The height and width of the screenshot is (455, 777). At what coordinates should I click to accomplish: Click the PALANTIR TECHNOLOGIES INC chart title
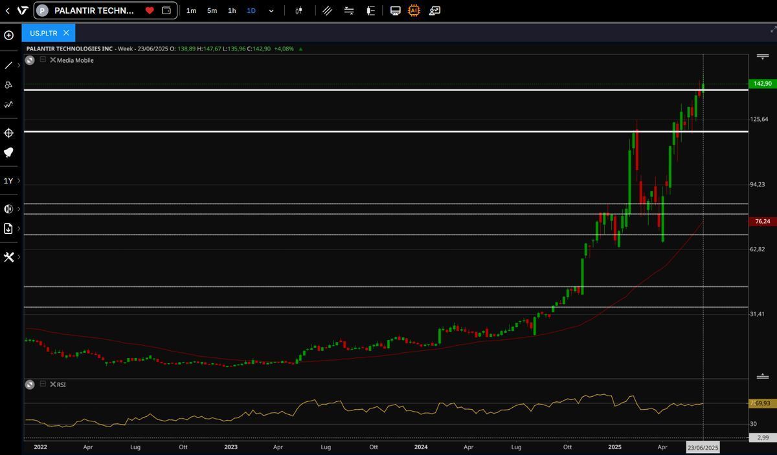pos(69,48)
